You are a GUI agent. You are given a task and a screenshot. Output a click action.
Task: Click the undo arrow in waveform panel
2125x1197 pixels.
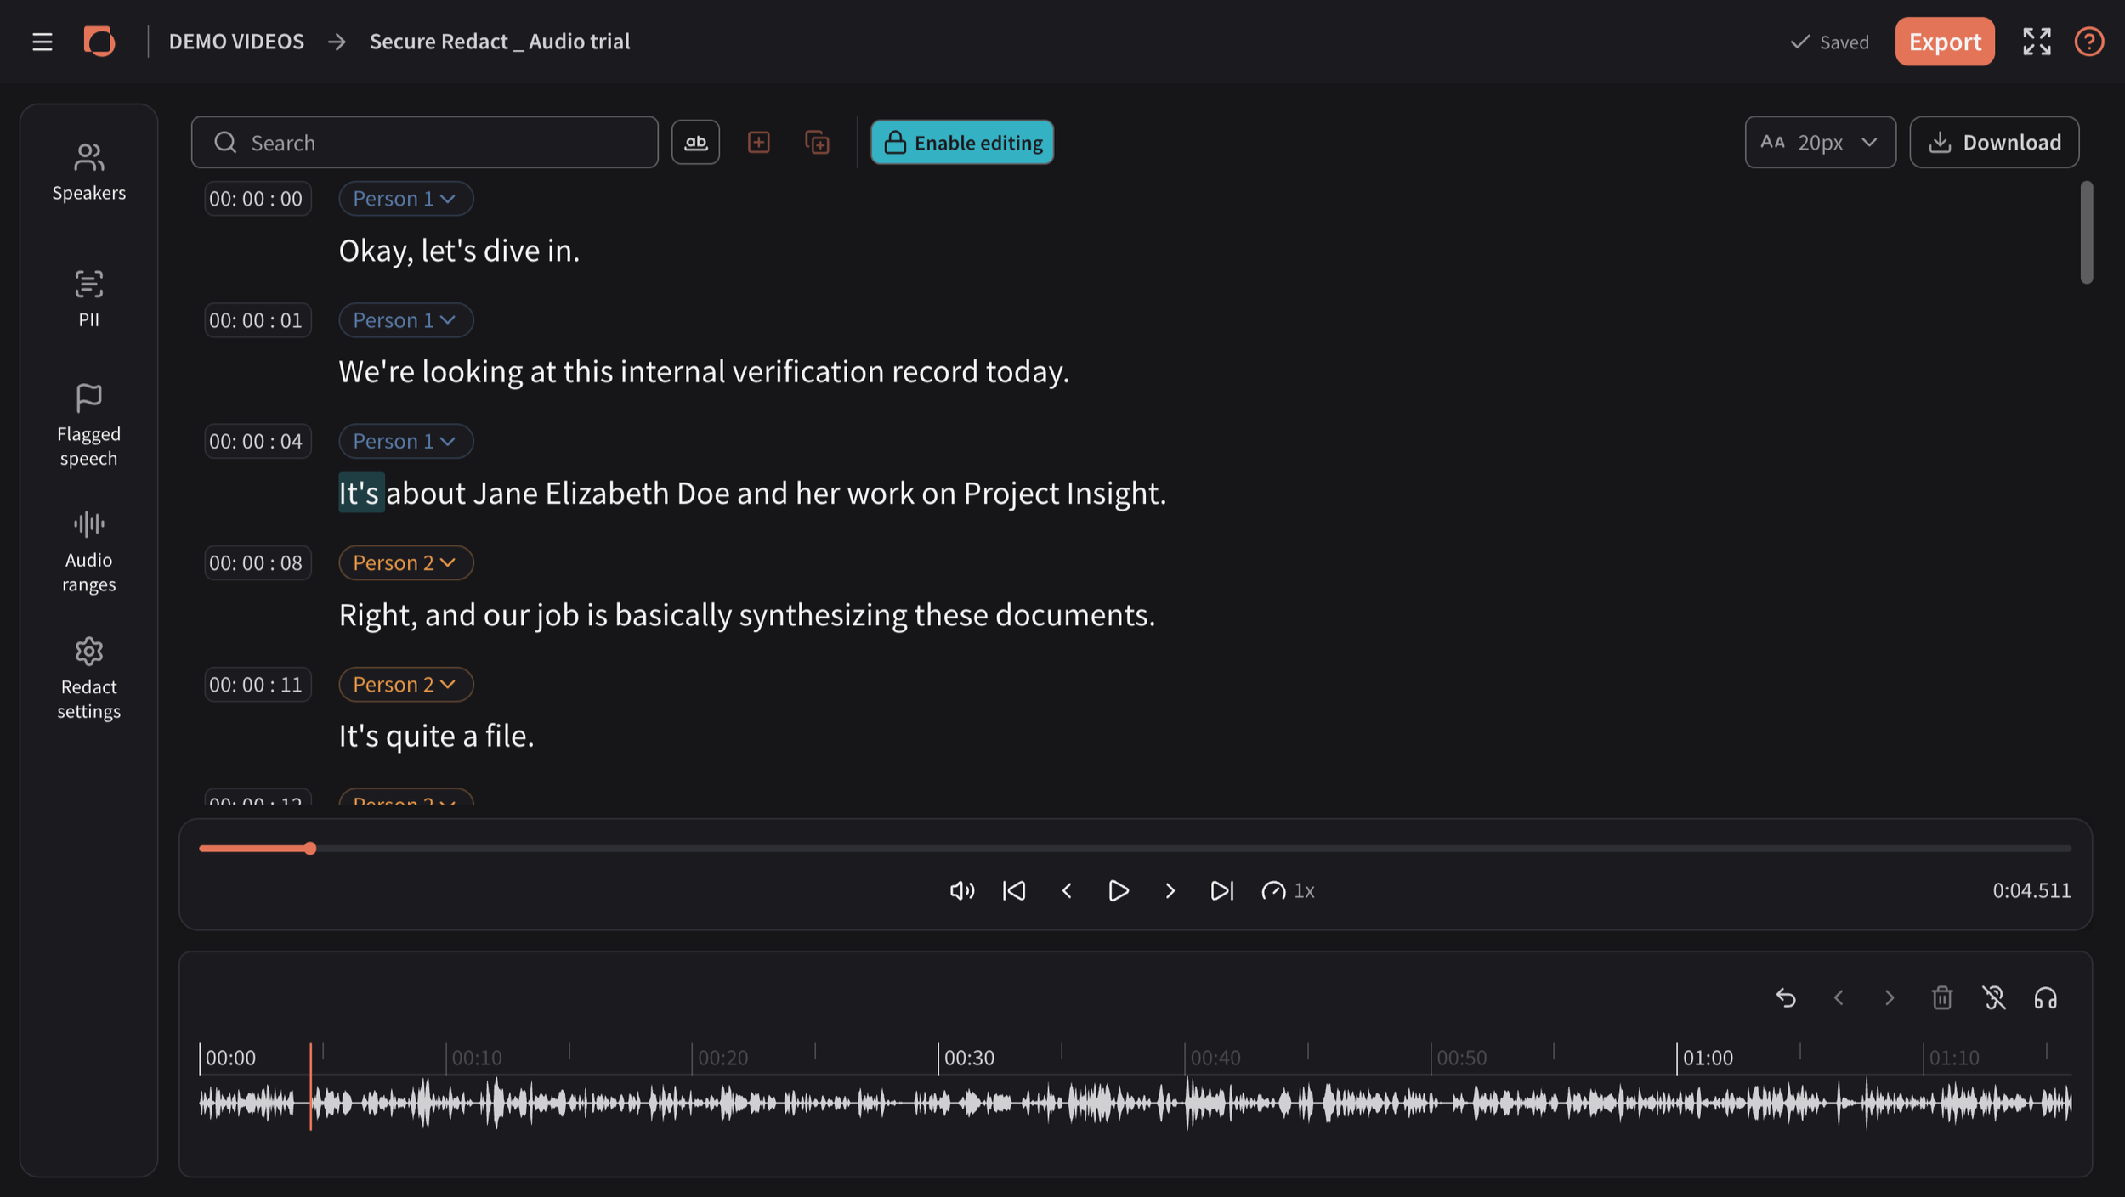[x=1786, y=997]
